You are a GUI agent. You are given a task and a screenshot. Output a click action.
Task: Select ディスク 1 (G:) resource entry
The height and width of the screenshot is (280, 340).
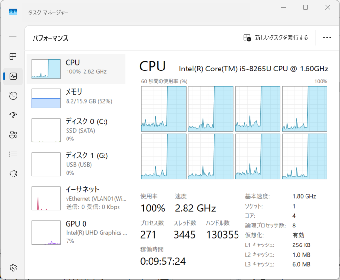click(x=76, y=164)
